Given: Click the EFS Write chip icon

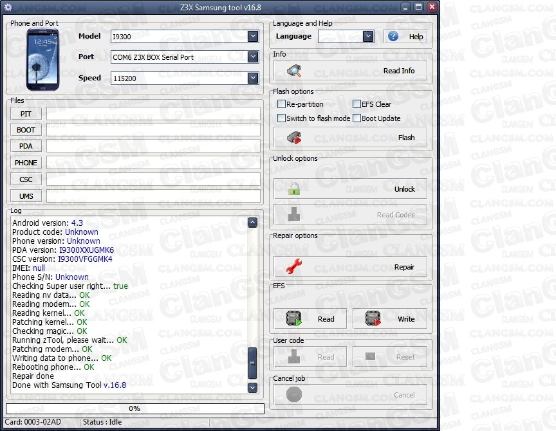Looking at the screenshot, I should pyautogui.click(x=373, y=318).
